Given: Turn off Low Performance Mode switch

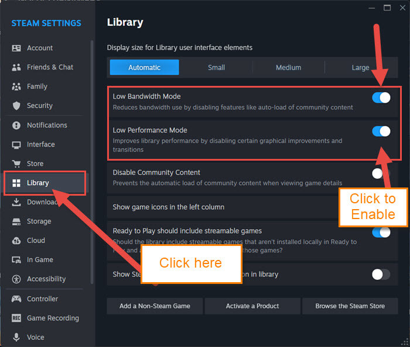Looking at the screenshot, I should (381, 131).
